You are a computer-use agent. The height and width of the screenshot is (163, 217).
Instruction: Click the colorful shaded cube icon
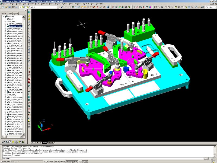point(150,7)
